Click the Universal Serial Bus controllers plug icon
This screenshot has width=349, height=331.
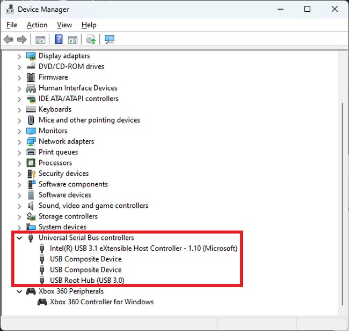[31, 238]
